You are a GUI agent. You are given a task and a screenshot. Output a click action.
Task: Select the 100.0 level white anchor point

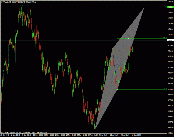tap(128, 38)
